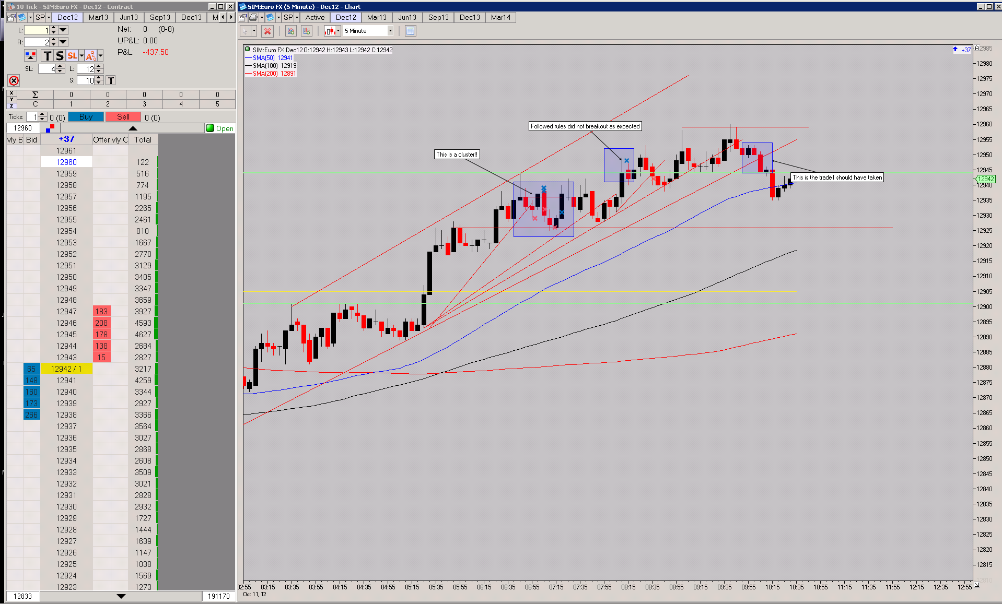Select the X row toggle
This screenshot has height=604, width=1002.
(x=11, y=93)
